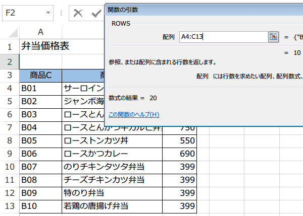The width and height of the screenshot is (303, 216).
Task: Select row 9 header
Action: pyautogui.click(x=10, y=153)
